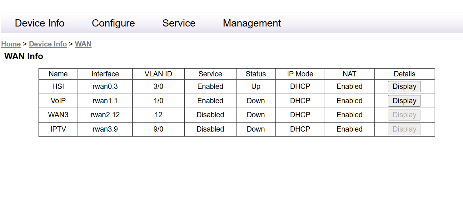
Task: Click the Device Info breadcrumb link
Action: point(48,44)
